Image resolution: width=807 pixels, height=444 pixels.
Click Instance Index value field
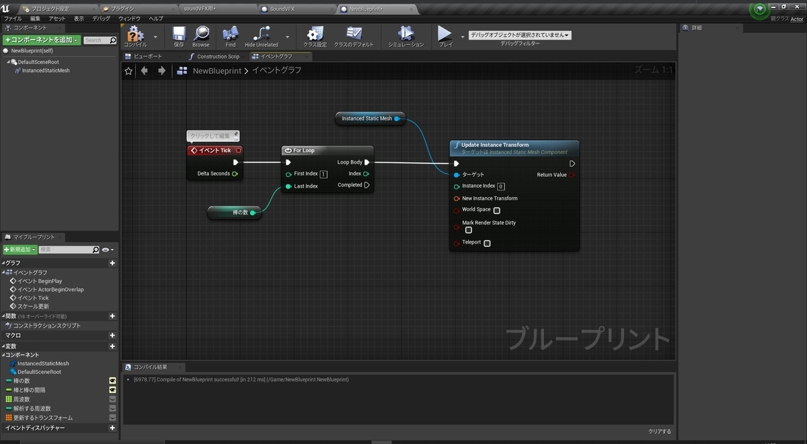[501, 186]
